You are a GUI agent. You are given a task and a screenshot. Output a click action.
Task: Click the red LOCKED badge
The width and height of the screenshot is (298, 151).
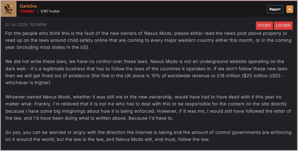click(283, 25)
